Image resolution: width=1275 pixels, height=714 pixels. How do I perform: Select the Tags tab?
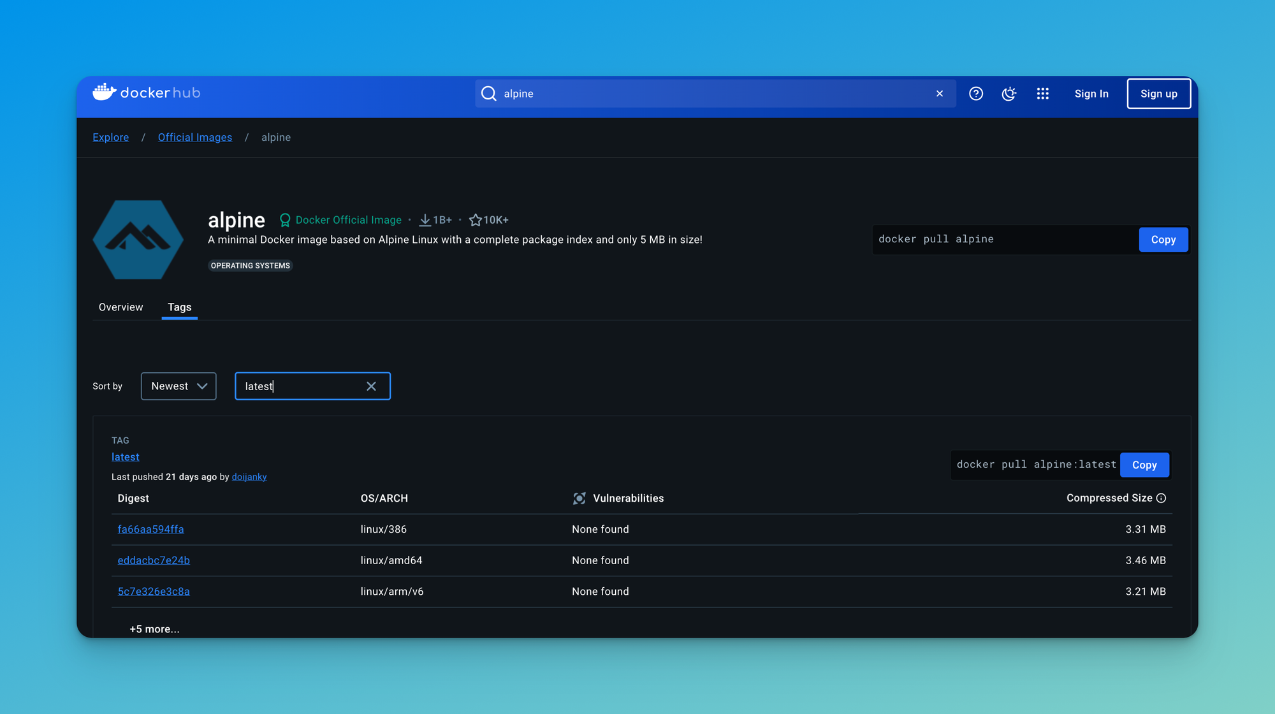[x=179, y=307]
